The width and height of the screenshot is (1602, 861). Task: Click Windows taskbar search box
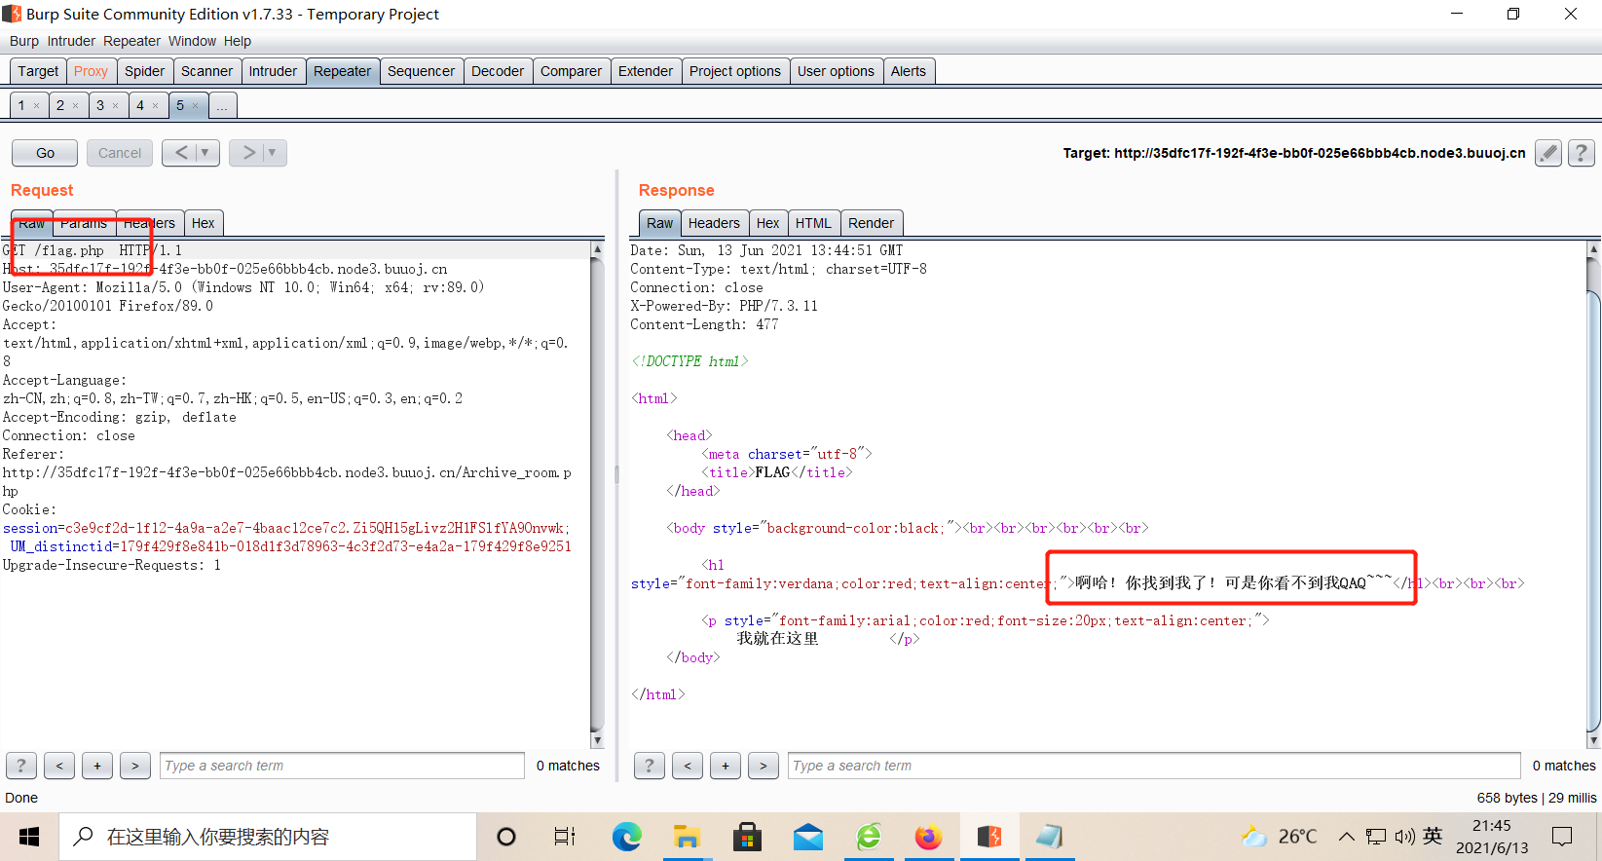268,837
